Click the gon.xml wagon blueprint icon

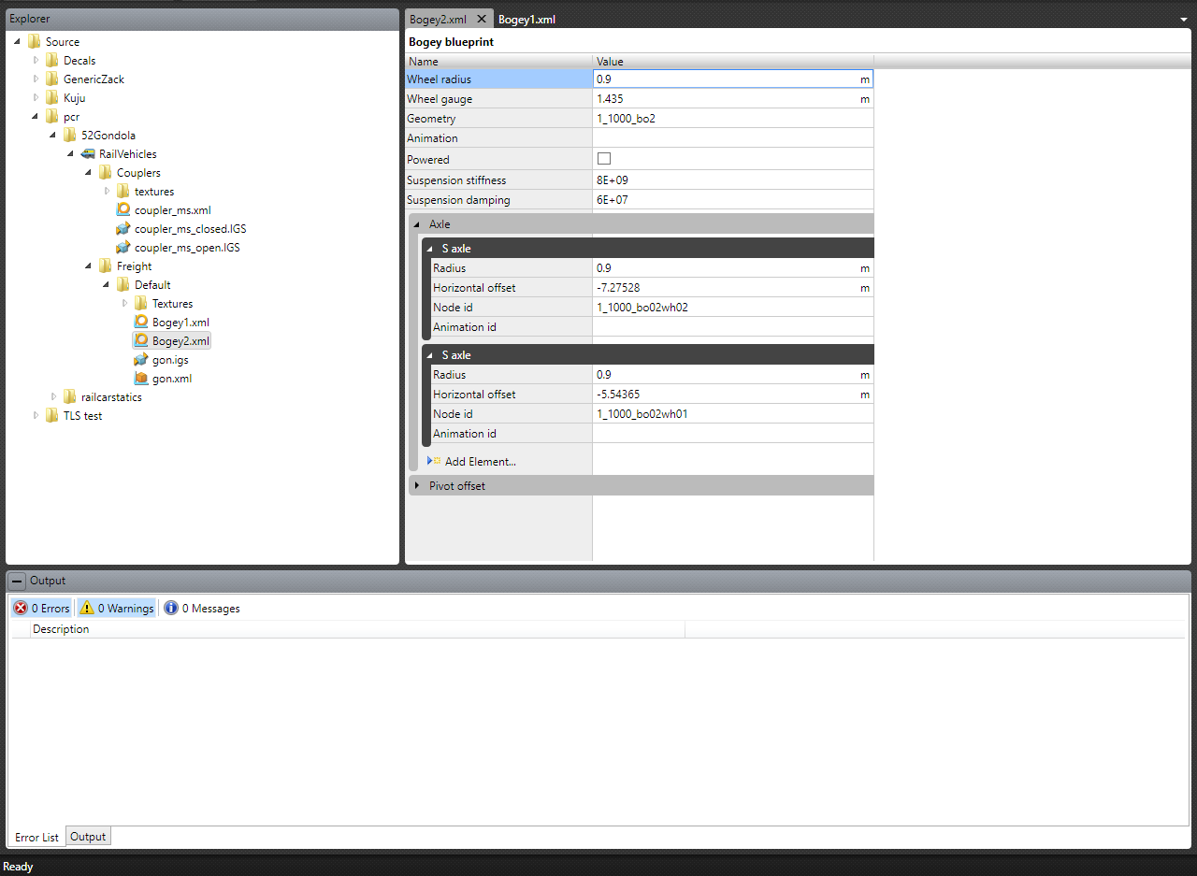click(x=141, y=379)
